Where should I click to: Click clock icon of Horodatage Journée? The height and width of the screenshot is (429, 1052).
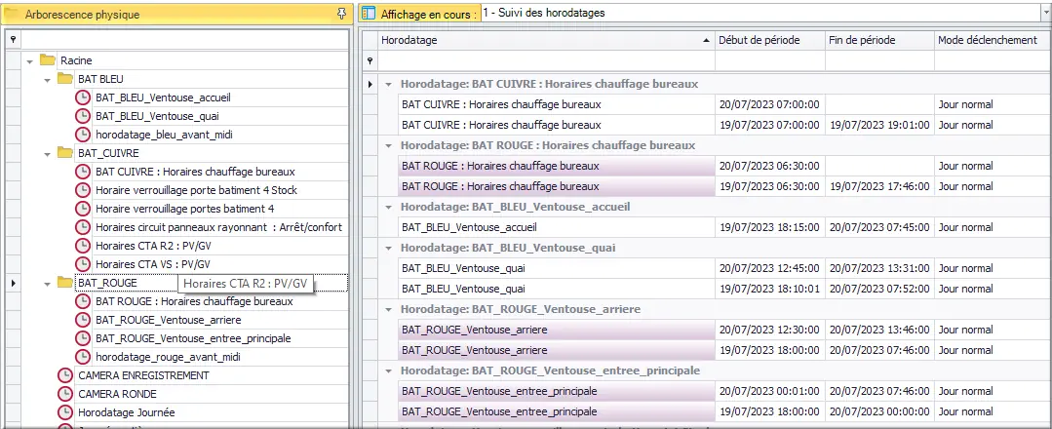pyautogui.click(x=65, y=412)
